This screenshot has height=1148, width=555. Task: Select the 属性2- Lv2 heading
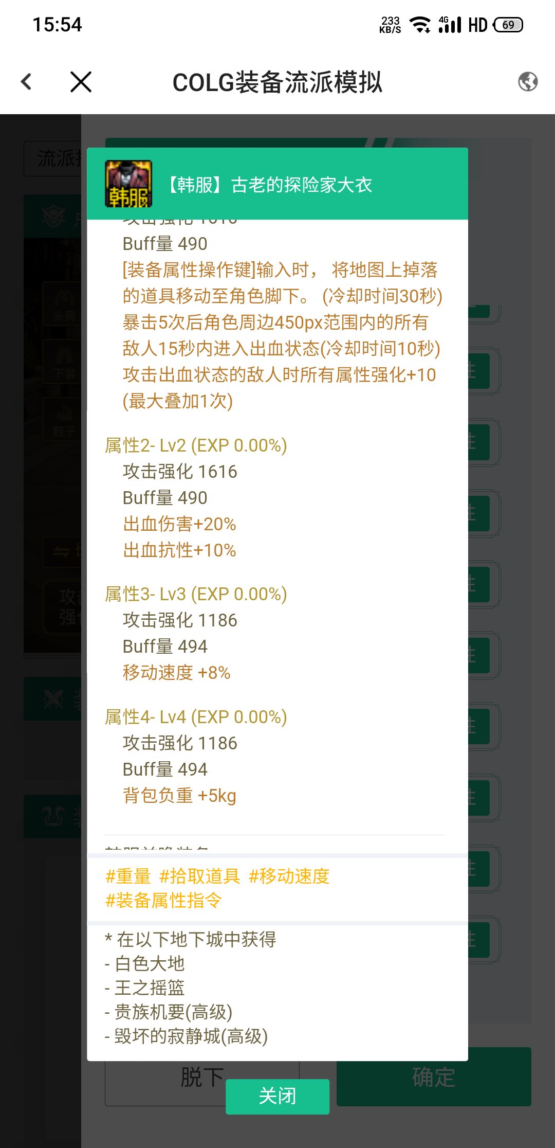pos(196,445)
